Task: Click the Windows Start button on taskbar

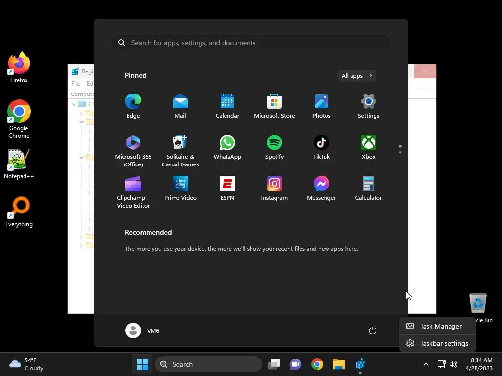Action: [x=143, y=364]
